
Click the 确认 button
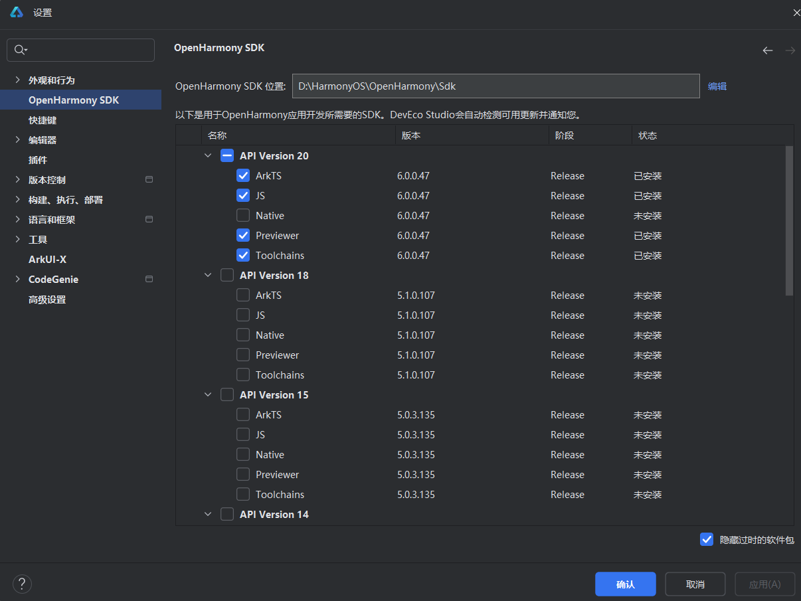[x=626, y=584]
